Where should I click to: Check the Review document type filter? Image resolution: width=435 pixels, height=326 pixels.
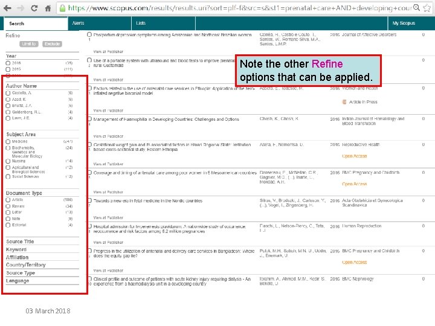pos(8,206)
